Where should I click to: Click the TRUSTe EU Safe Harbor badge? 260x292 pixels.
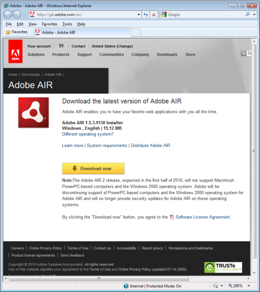[x=223, y=267]
